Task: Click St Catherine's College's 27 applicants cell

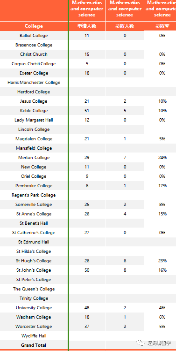Action: pos(87,233)
